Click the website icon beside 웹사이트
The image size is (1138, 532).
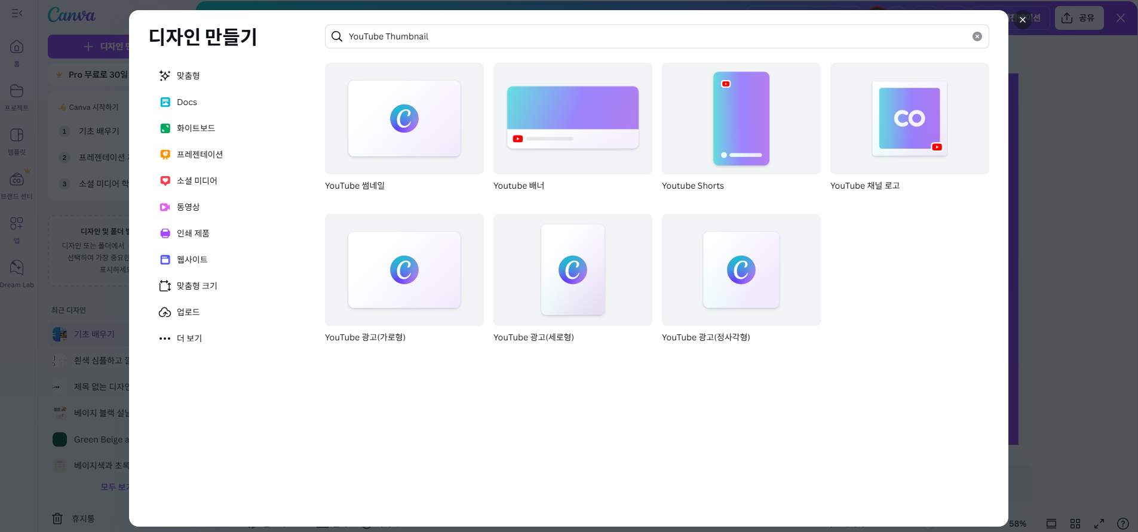[x=165, y=260]
